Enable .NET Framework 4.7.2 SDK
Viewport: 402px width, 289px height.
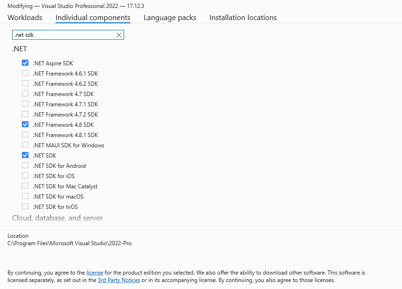pyautogui.click(x=25, y=114)
